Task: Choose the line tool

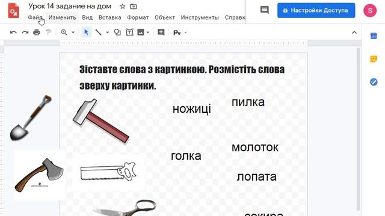Action: coord(99,32)
